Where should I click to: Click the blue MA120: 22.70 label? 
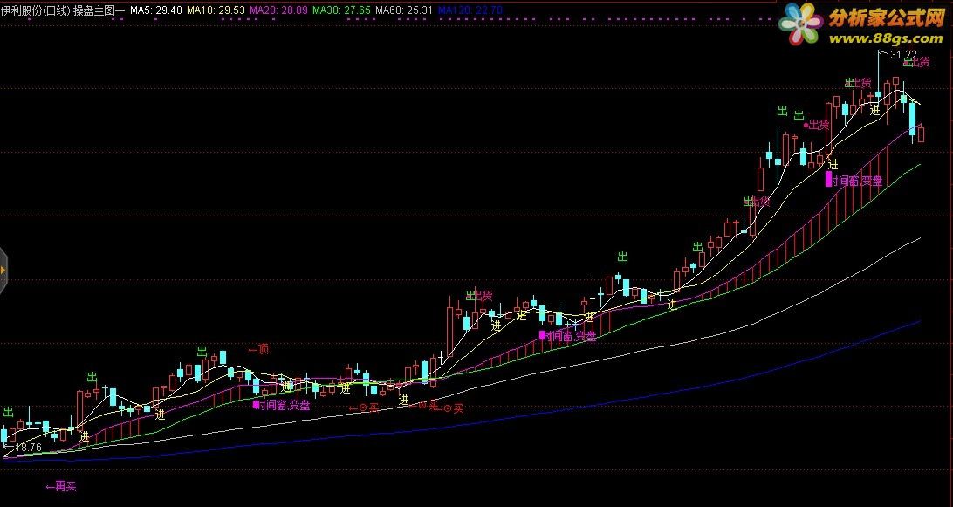click(x=470, y=10)
